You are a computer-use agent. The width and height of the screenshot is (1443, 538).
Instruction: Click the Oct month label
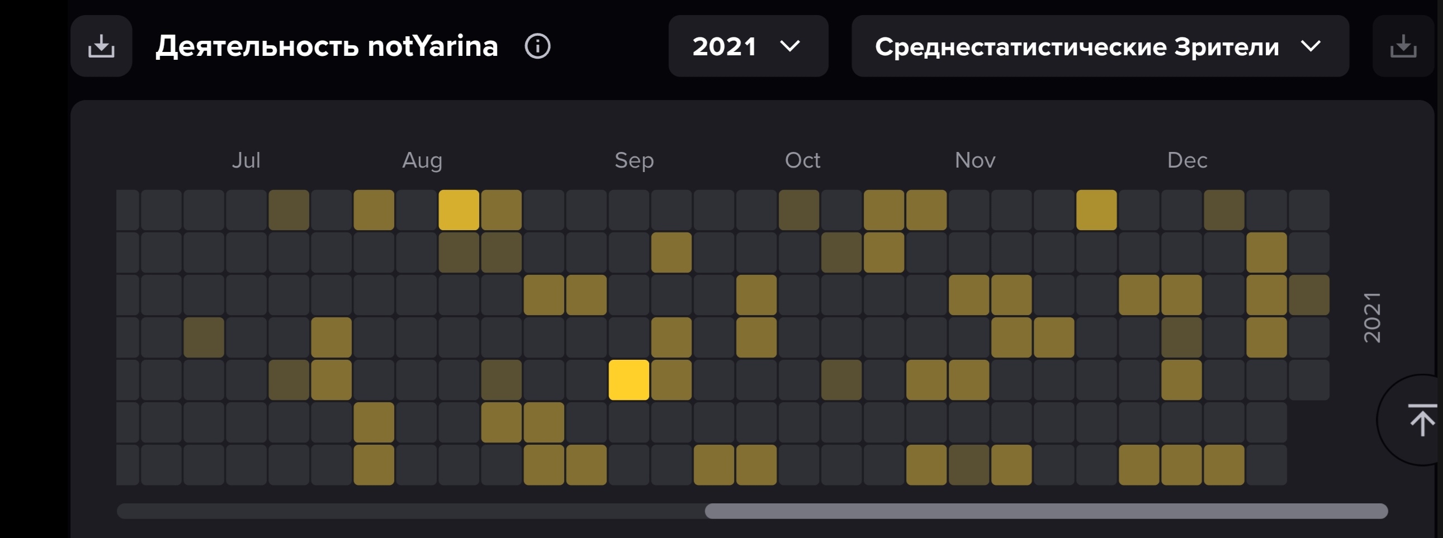[802, 161]
